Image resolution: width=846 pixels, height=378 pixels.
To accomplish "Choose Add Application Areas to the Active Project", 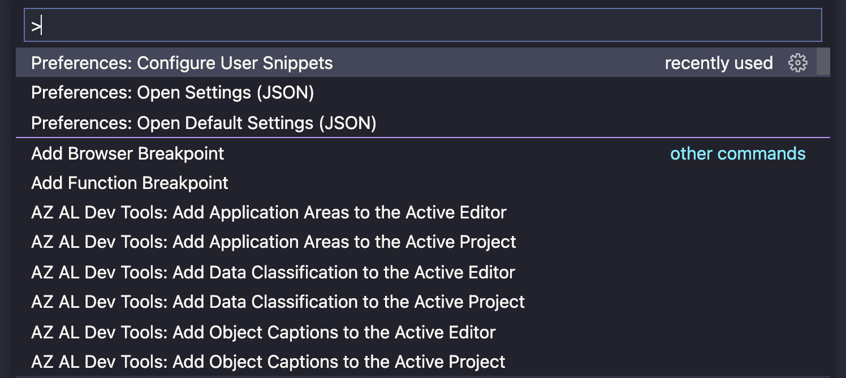I will pyautogui.click(x=274, y=242).
